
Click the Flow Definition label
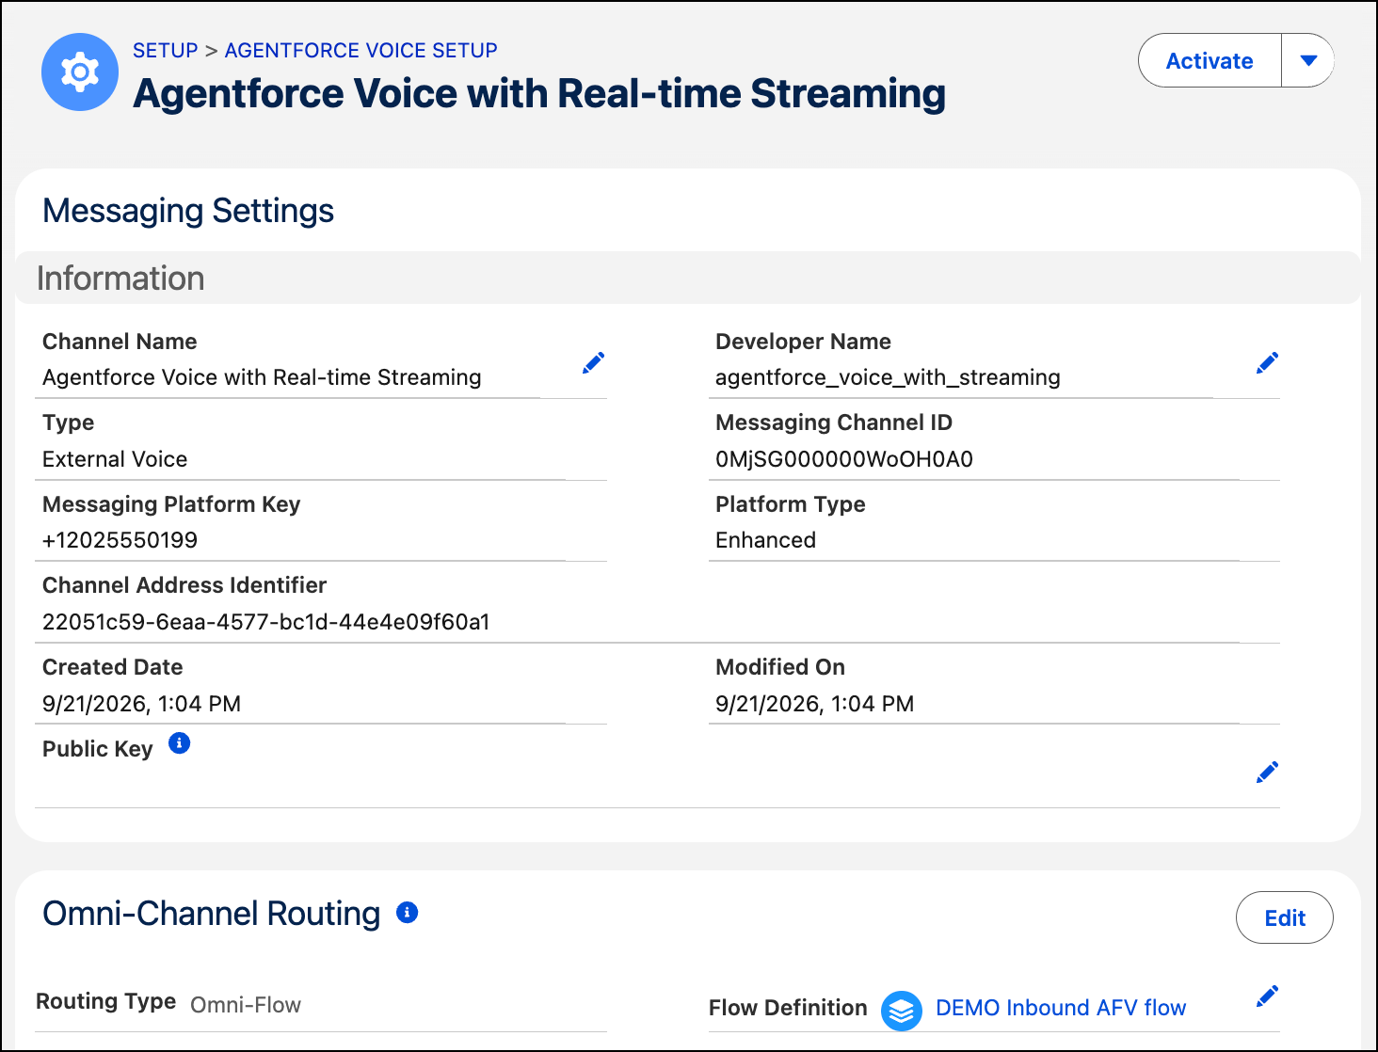click(788, 1008)
